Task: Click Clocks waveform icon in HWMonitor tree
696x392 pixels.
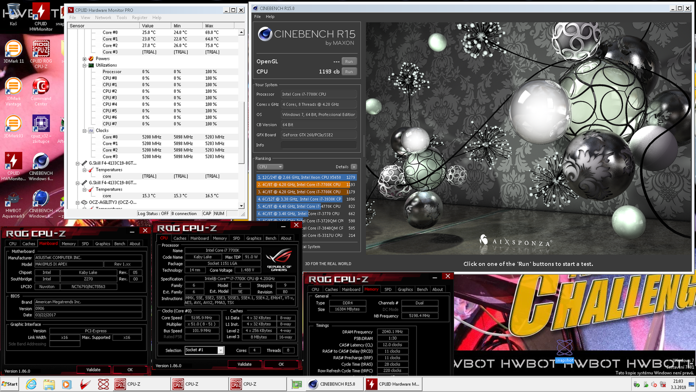Action: click(91, 130)
